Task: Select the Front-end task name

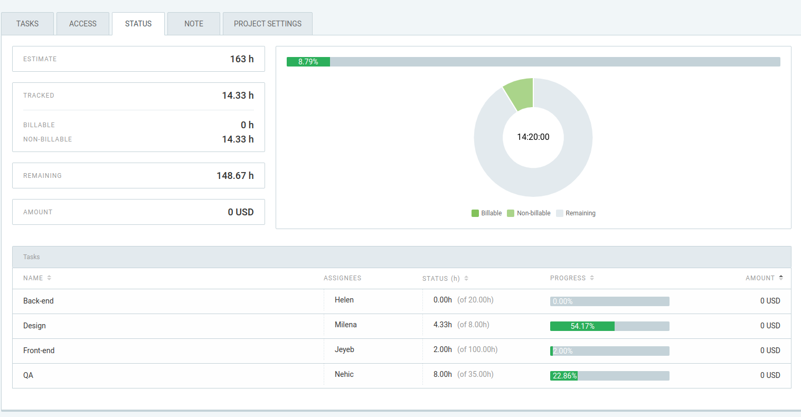Action: tap(39, 350)
